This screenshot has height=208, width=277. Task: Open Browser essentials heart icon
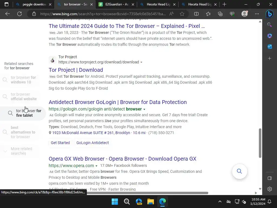(232, 14)
